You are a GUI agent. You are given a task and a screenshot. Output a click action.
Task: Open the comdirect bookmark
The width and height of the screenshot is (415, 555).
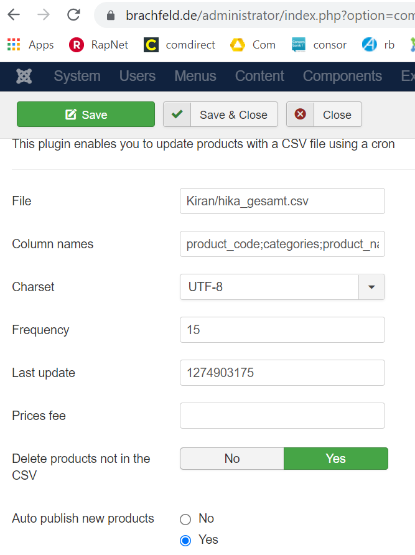point(179,45)
